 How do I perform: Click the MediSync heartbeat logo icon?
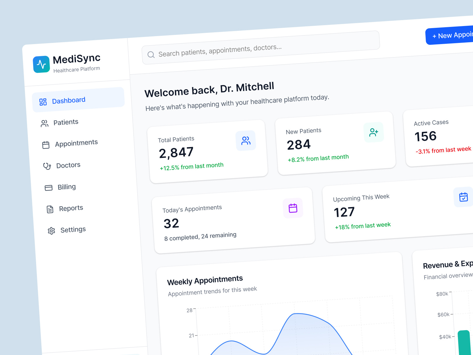click(x=41, y=64)
